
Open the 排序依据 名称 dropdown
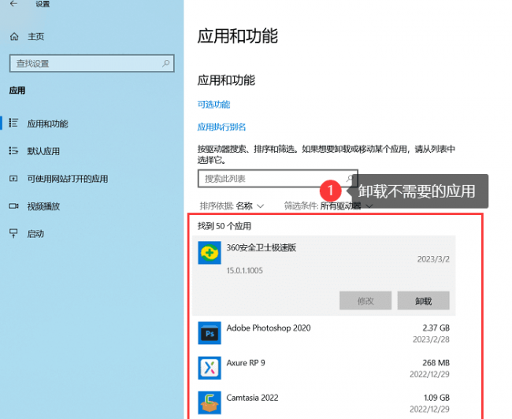click(232, 206)
